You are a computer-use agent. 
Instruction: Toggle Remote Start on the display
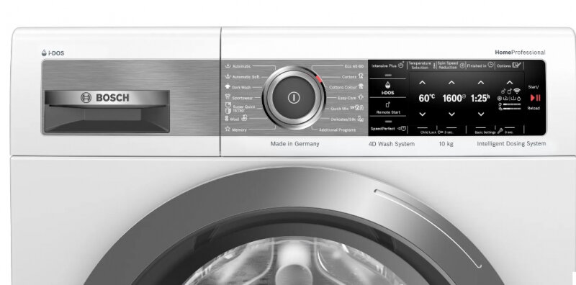click(388, 109)
